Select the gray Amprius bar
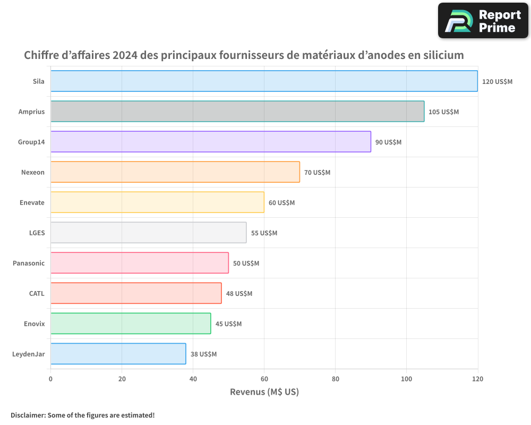531x425 pixels. 237,112
